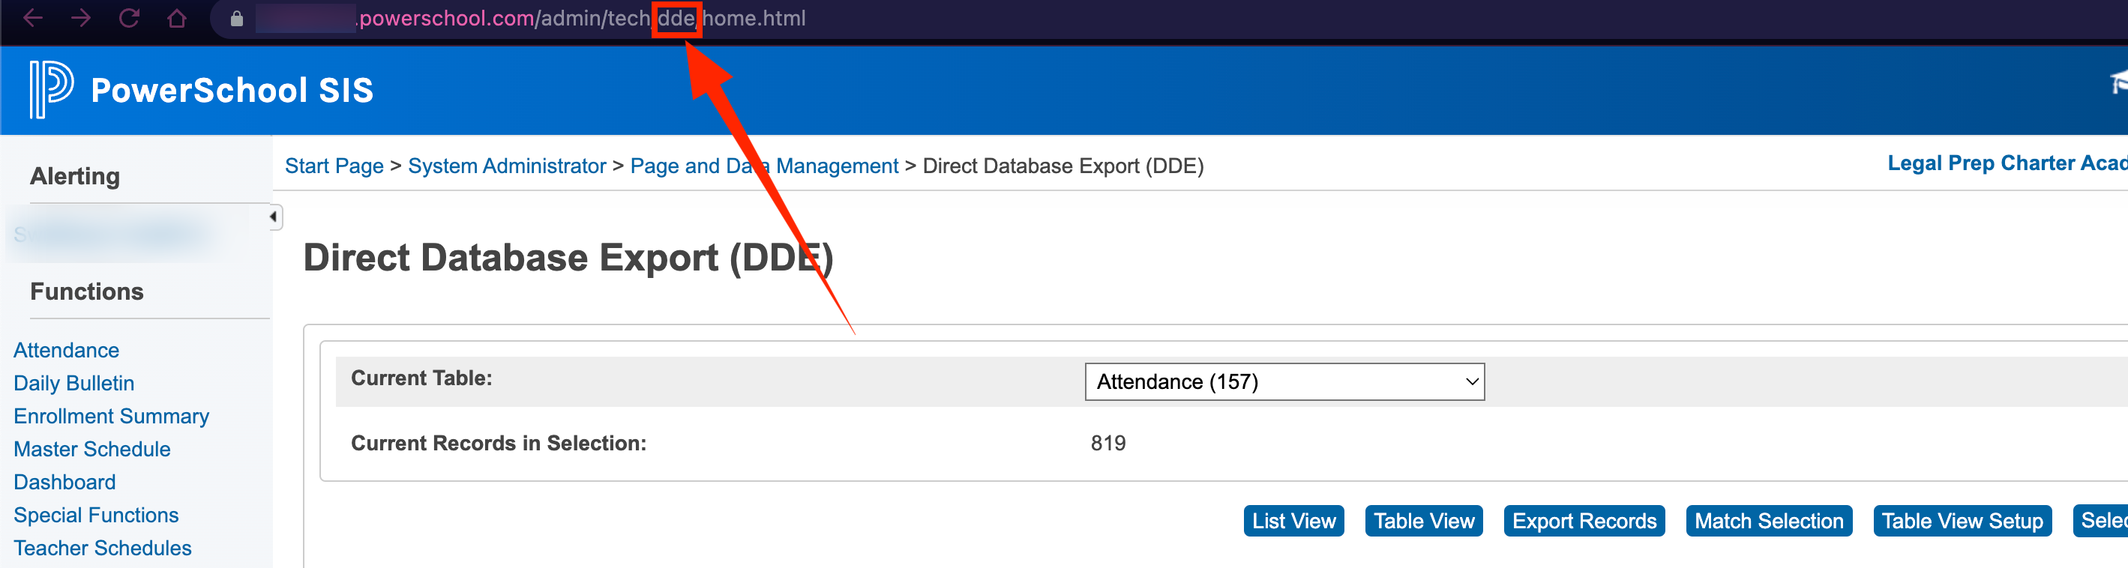Click the PowerSchool SIS logo

(x=196, y=90)
